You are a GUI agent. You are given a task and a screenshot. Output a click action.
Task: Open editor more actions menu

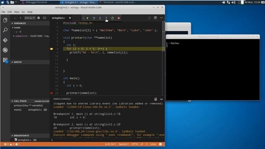(161, 18)
